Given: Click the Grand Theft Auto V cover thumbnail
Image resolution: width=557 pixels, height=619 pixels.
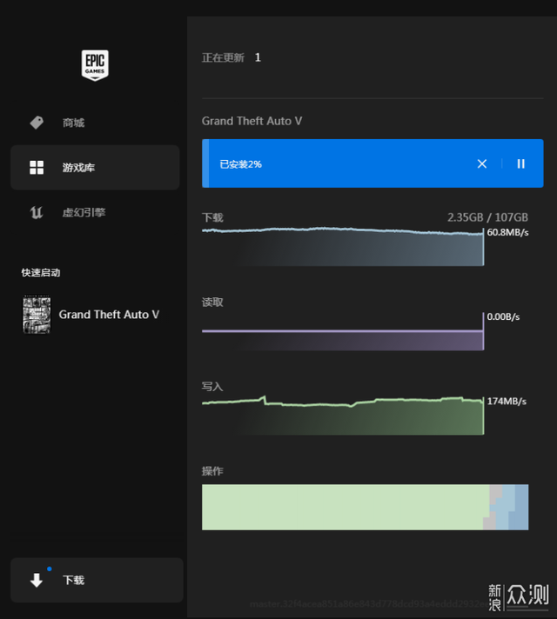Looking at the screenshot, I should [37, 314].
